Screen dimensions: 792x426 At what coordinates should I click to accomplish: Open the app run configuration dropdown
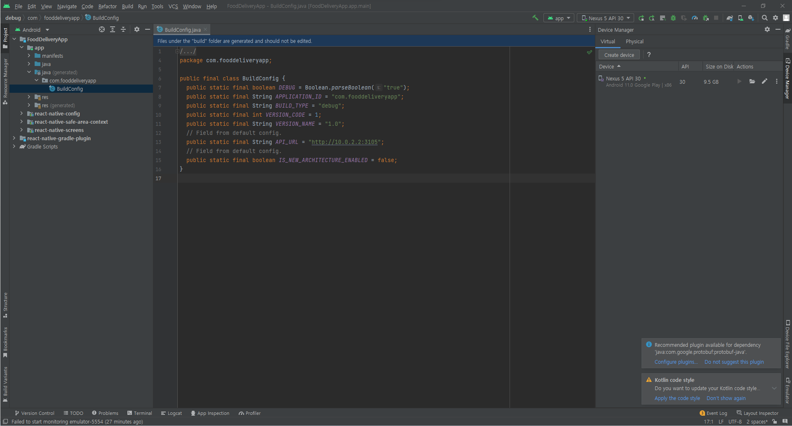[559, 18]
